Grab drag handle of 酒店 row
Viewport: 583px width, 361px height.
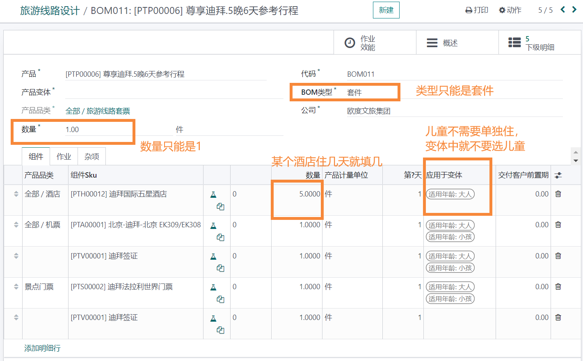[16, 194]
